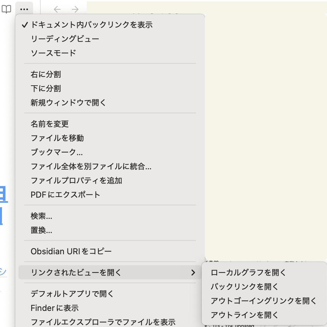Open the ブックマーク... option
The image size is (327, 327).
(x=57, y=152)
